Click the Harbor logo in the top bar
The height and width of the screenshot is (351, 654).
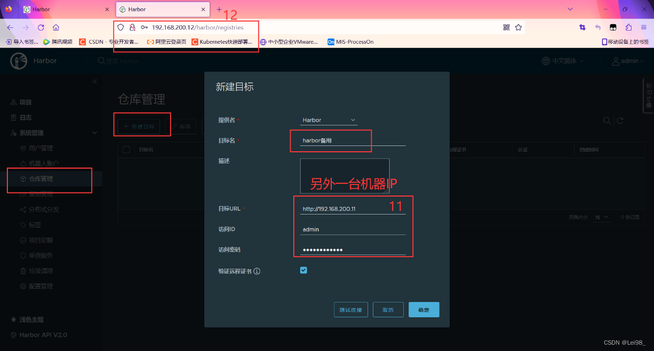[x=18, y=61]
